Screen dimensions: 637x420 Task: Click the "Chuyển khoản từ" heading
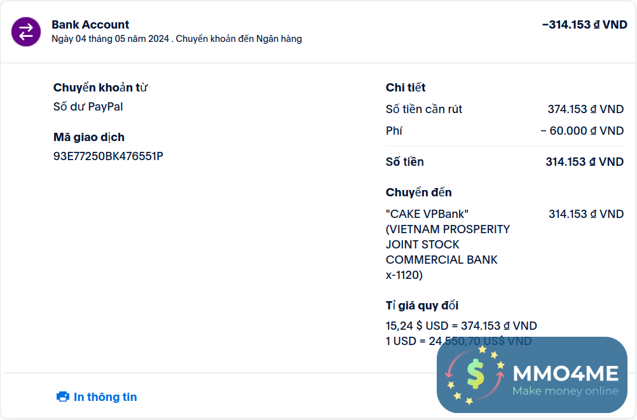click(x=100, y=88)
